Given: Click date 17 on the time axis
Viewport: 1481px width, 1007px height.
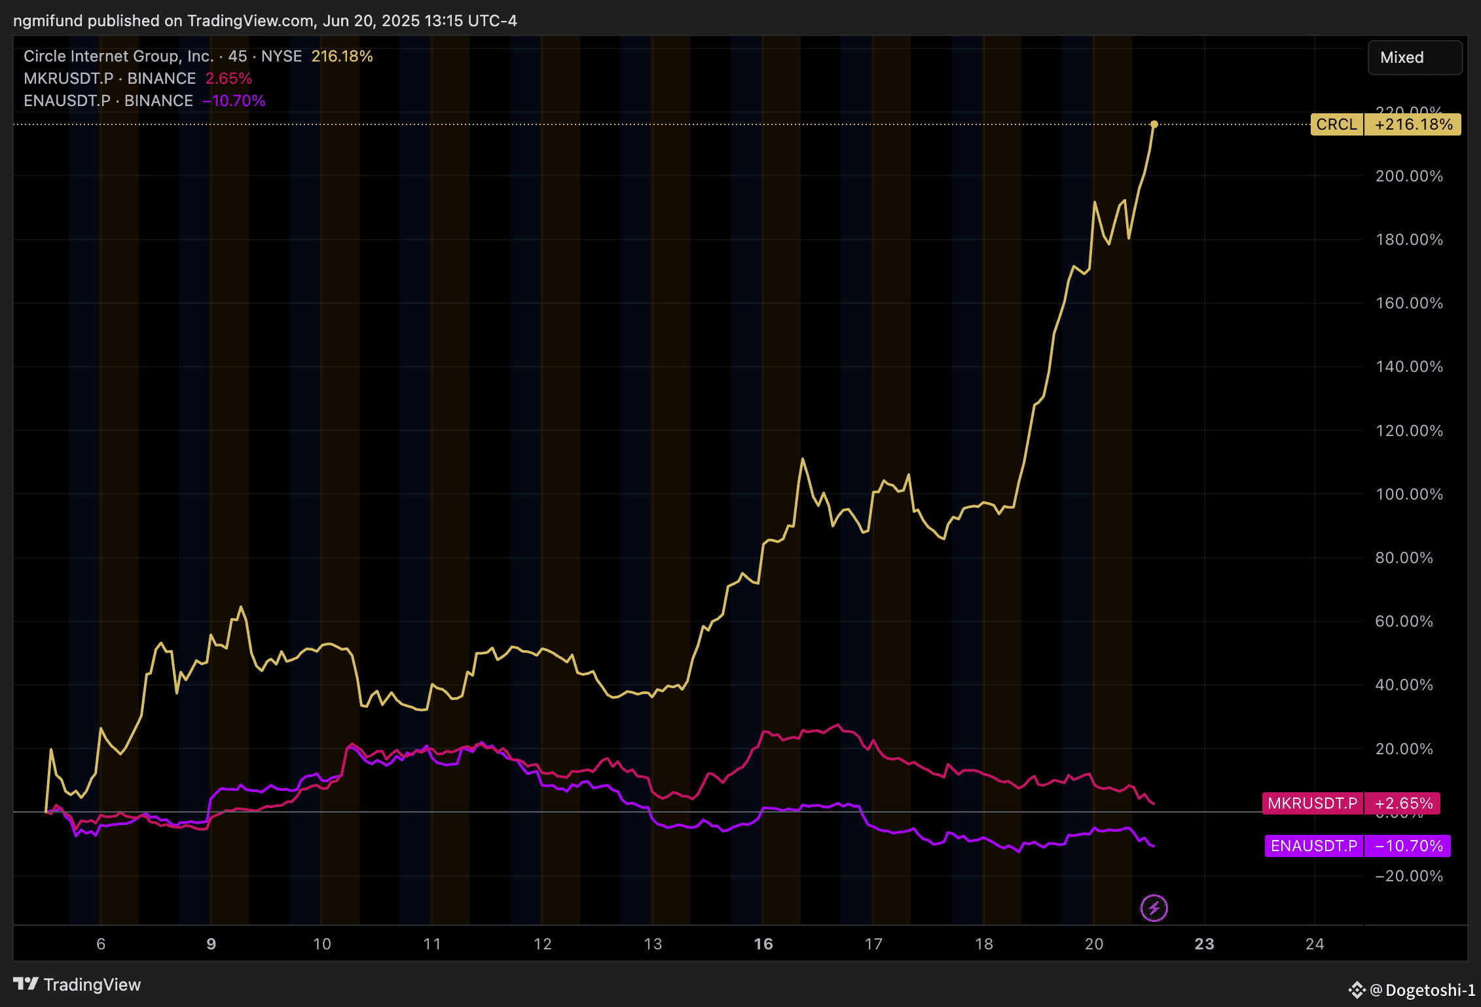Looking at the screenshot, I should (x=873, y=944).
